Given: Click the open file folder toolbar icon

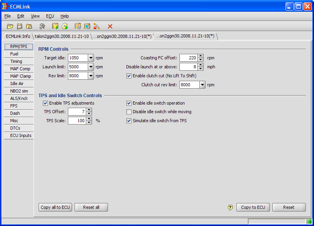Looking at the screenshot, I should pos(10,26).
